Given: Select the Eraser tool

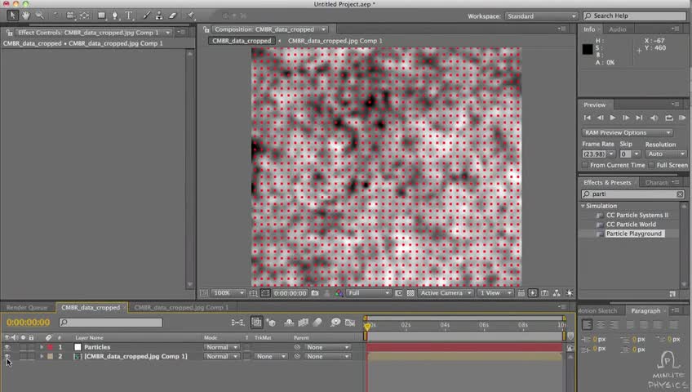Looking at the screenshot, I should tap(172, 16).
